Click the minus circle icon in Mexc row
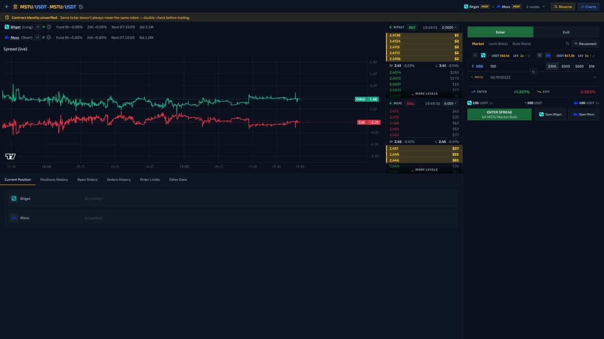This screenshot has height=339, width=604. (49, 37)
